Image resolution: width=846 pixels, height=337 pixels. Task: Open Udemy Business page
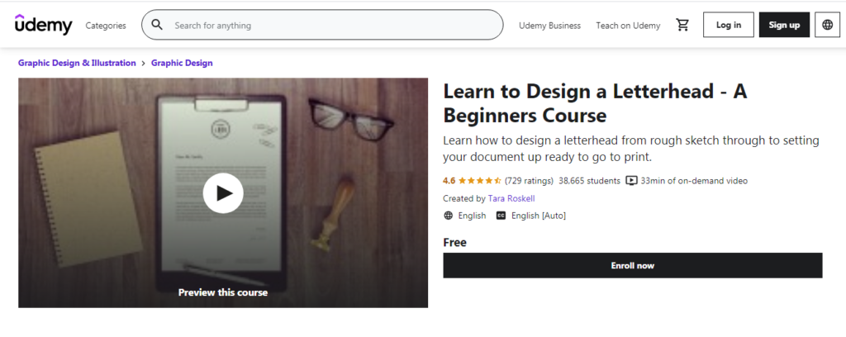click(549, 26)
